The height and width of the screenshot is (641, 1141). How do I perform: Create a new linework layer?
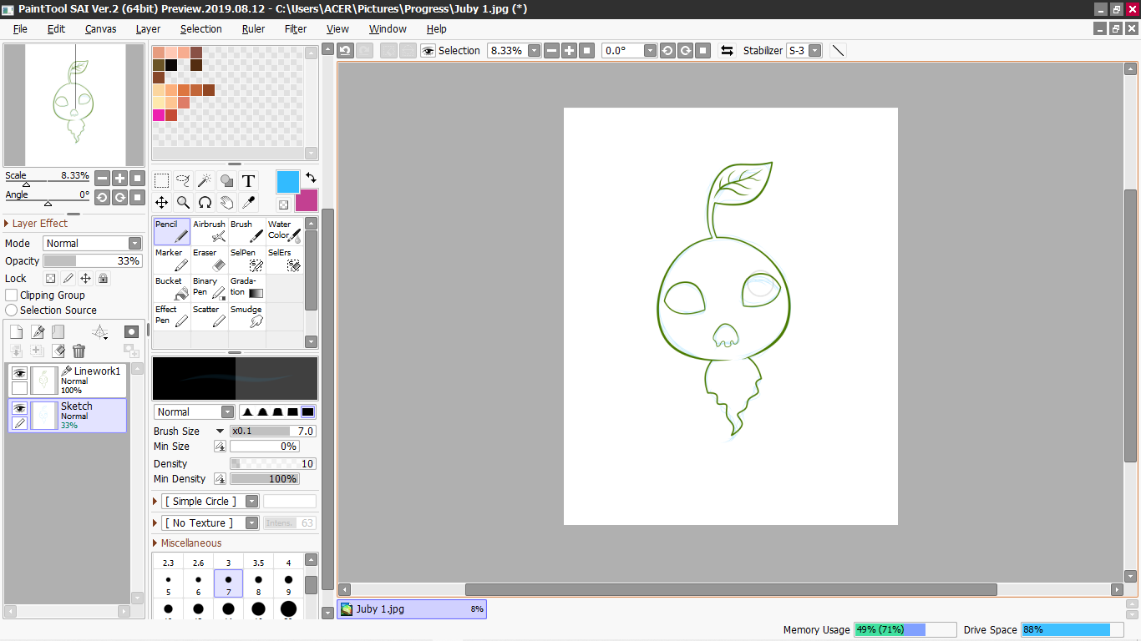38,332
